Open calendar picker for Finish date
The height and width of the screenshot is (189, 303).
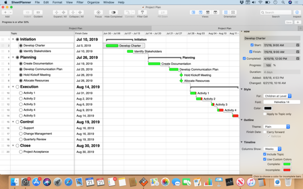298,52
